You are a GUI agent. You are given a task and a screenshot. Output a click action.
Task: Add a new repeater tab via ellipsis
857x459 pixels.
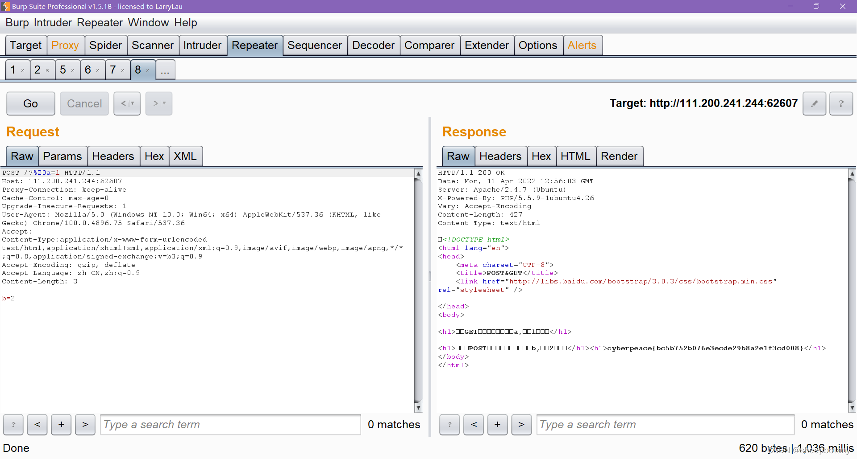[165, 70]
